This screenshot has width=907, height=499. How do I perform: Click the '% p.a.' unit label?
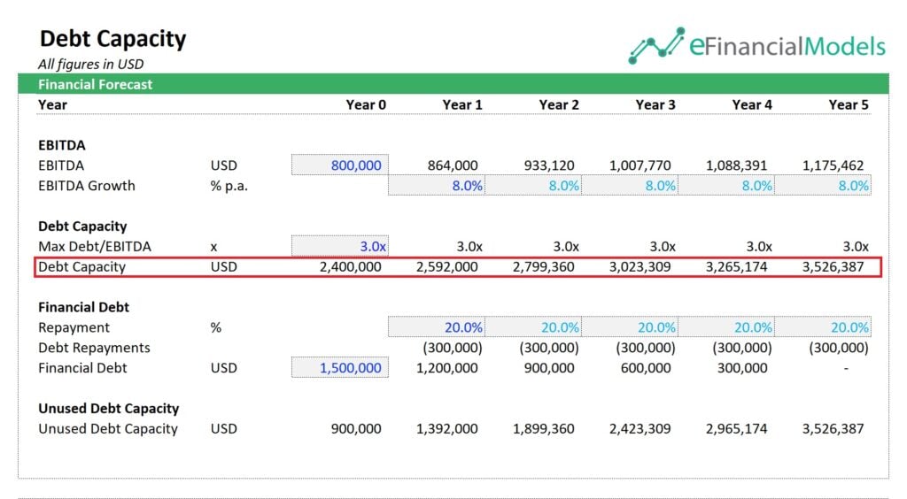click(229, 186)
